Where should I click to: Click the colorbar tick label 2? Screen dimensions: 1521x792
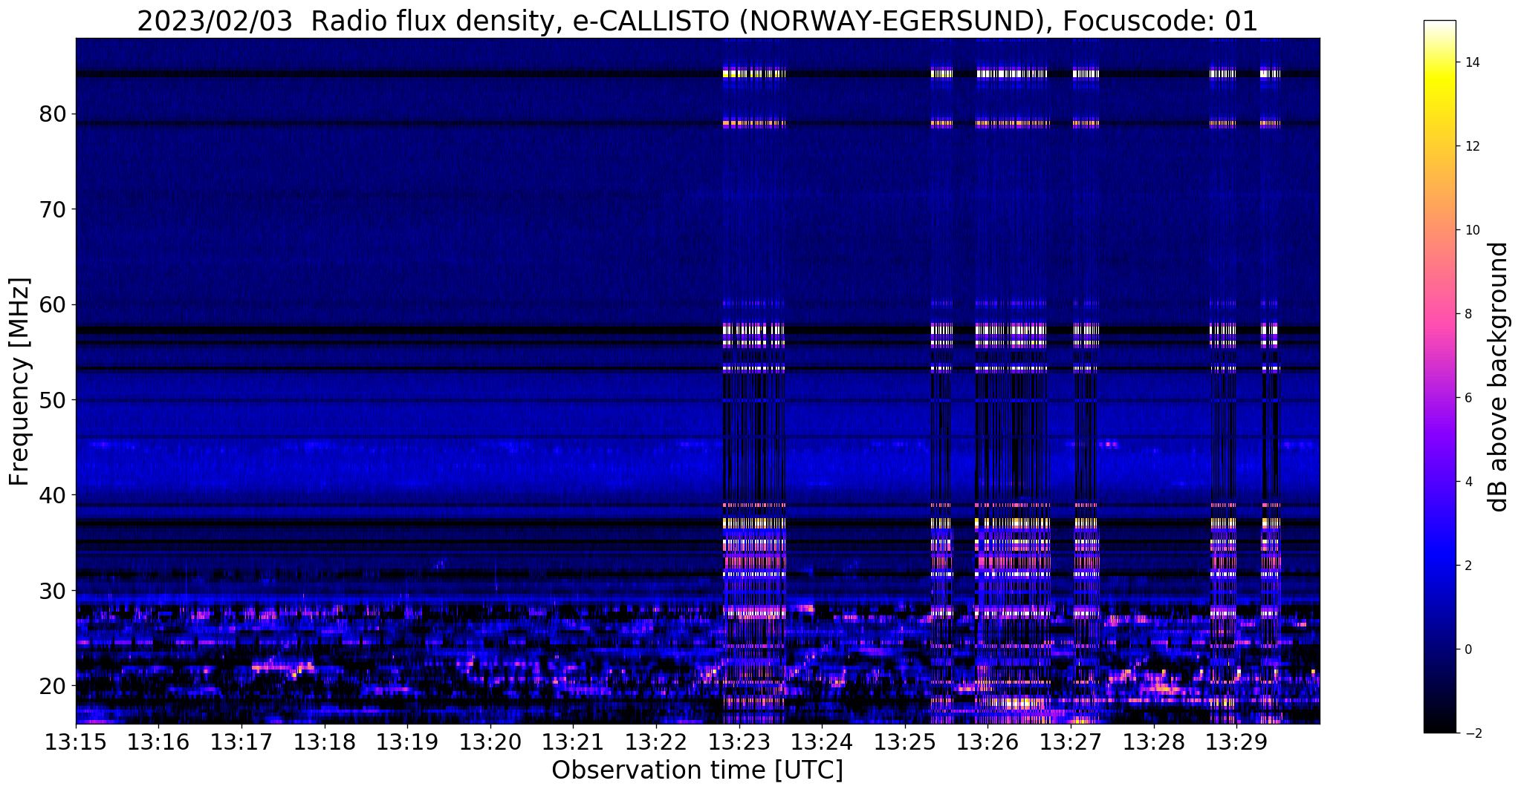(x=1468, y=566)
